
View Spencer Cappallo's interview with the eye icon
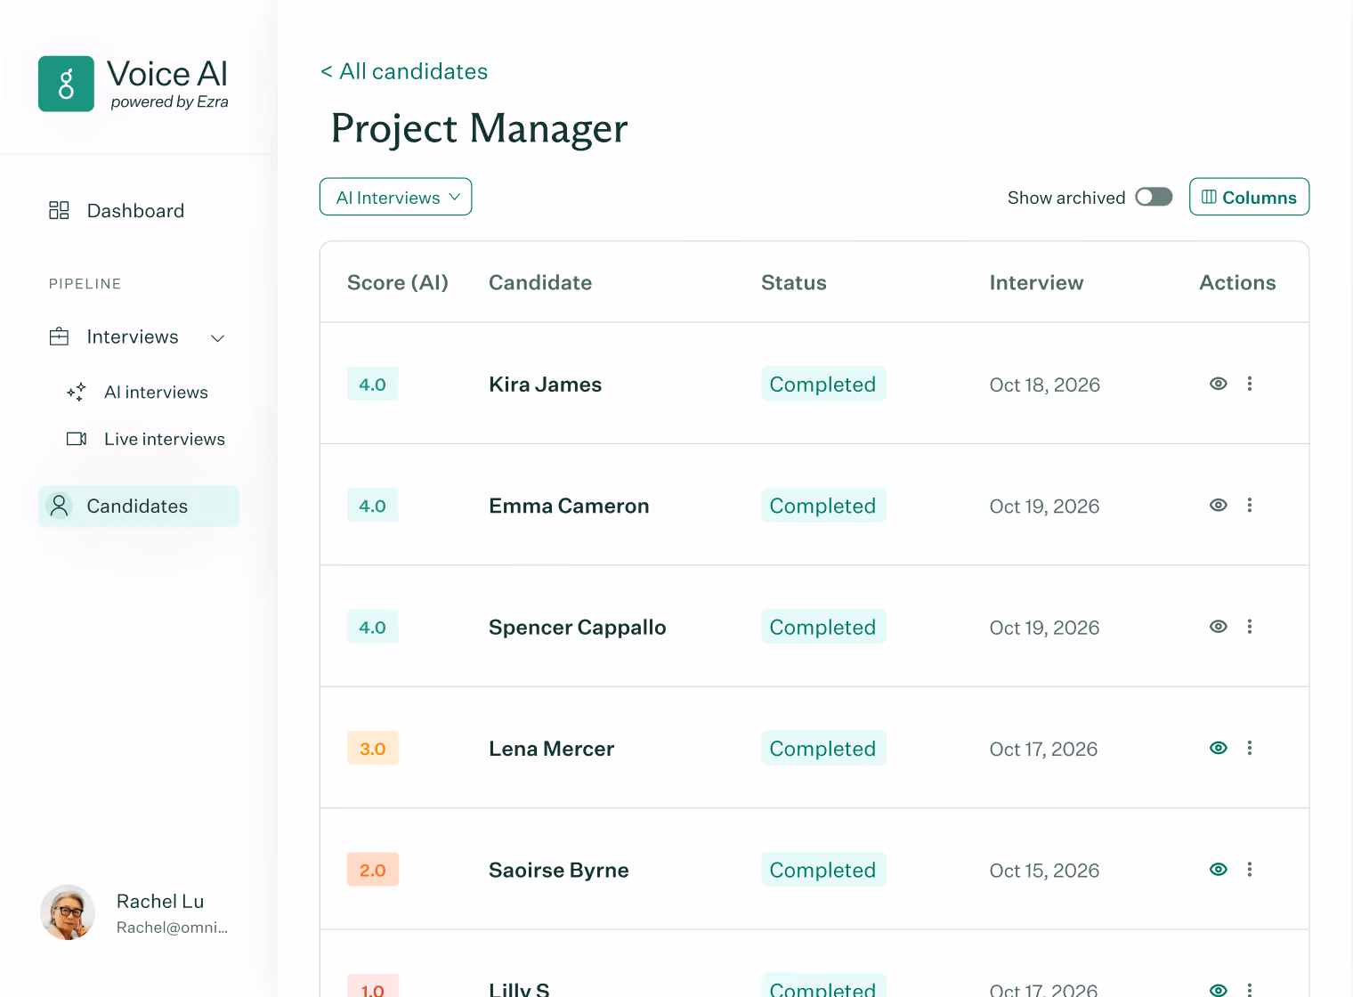(1219, 627)
